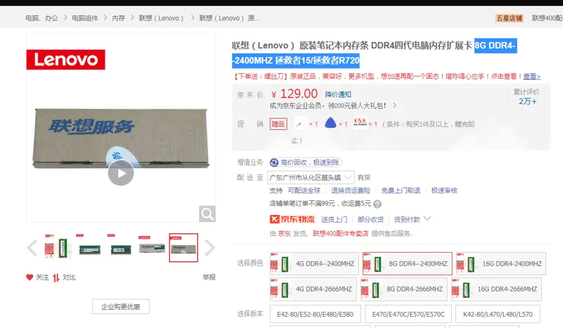Click the 退换货运费险 link
The image size is (563, 328).
tap(350, 190)
